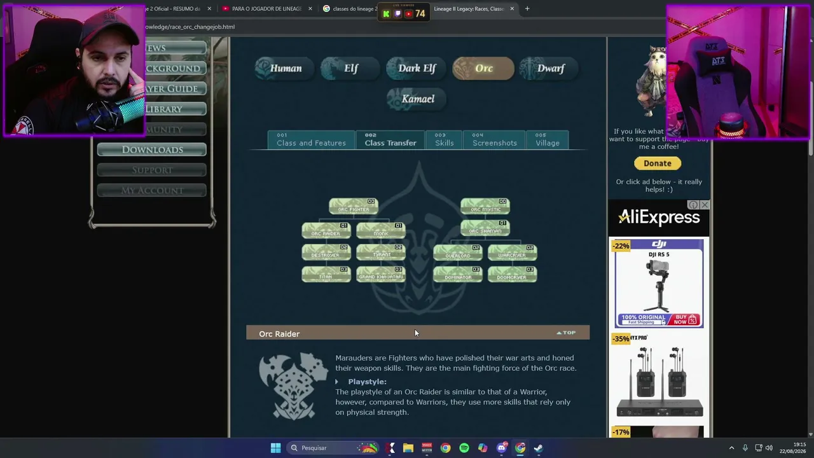The image size is (814, 458).
Task: Click the Destroyer class node
Action: click(x=326, y=252)
